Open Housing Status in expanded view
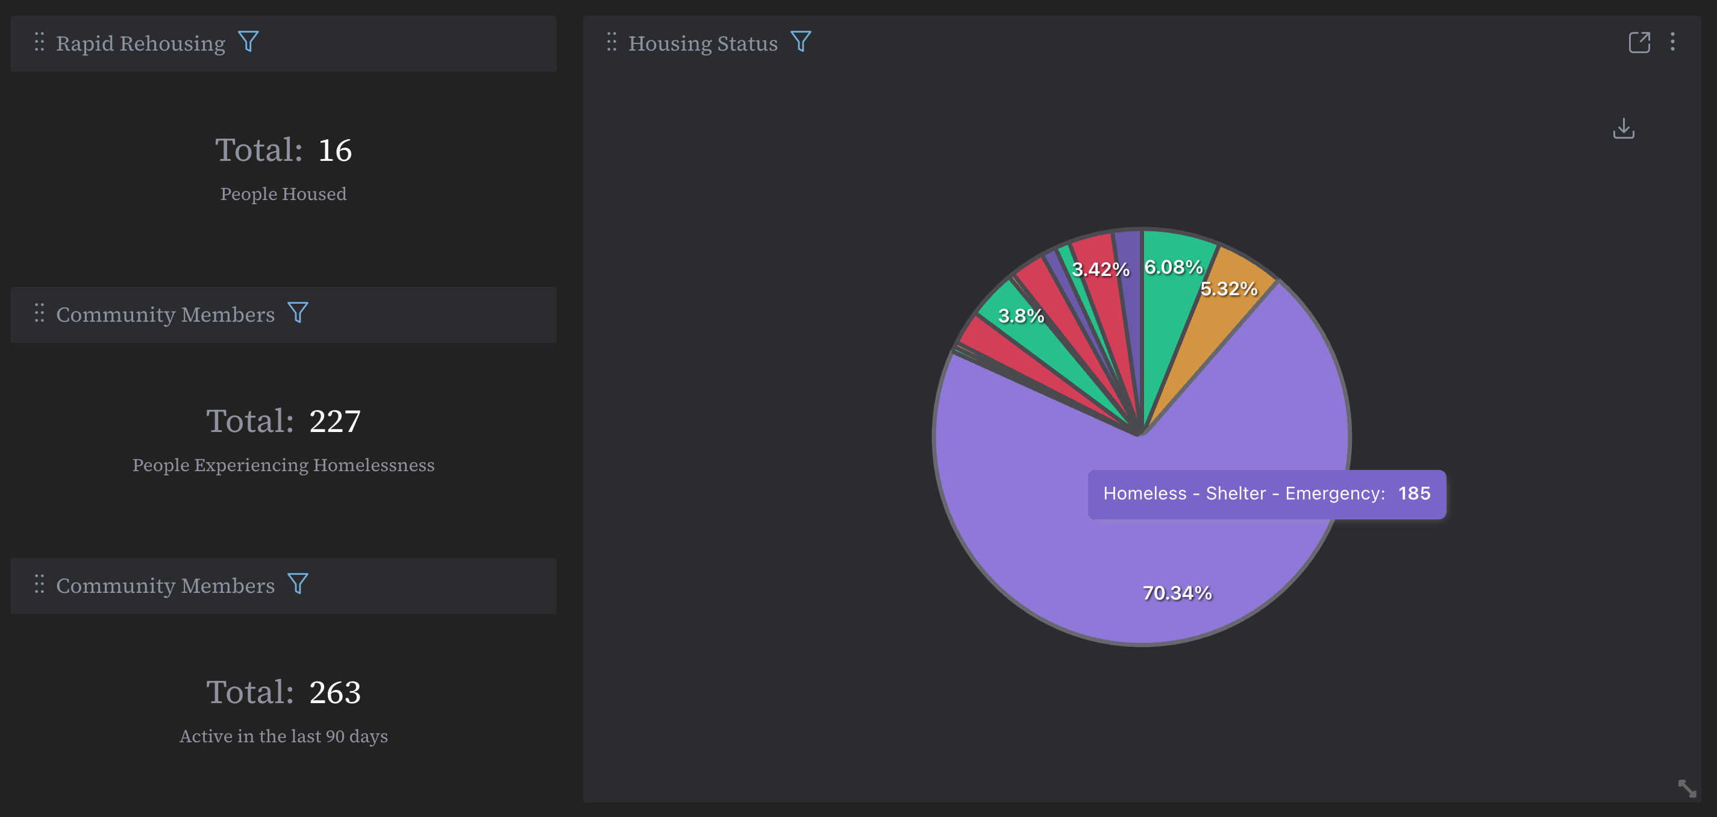The width and height of the screenshot is (1717, 817). pos(1639,43)
